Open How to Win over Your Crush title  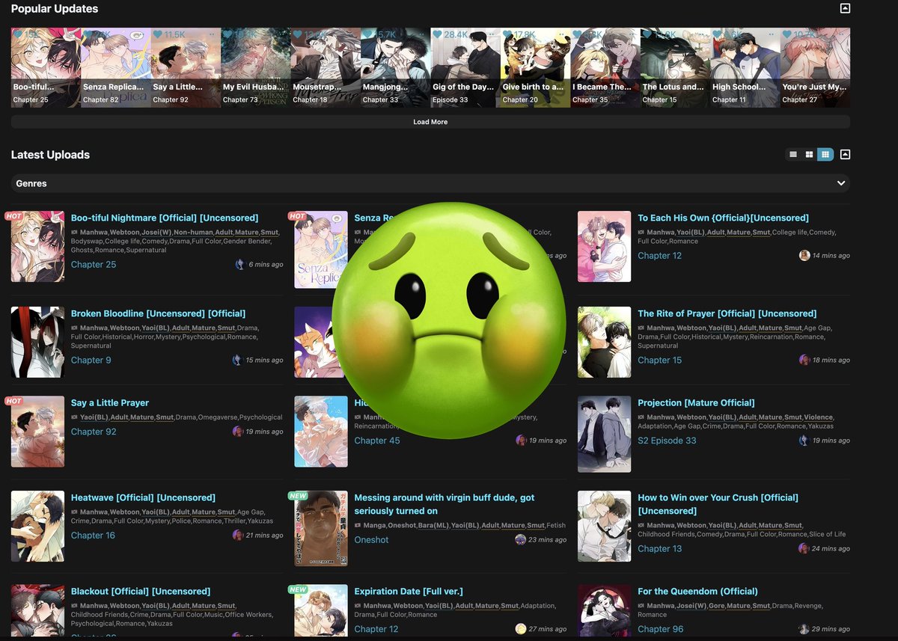[x=718, y=504]
